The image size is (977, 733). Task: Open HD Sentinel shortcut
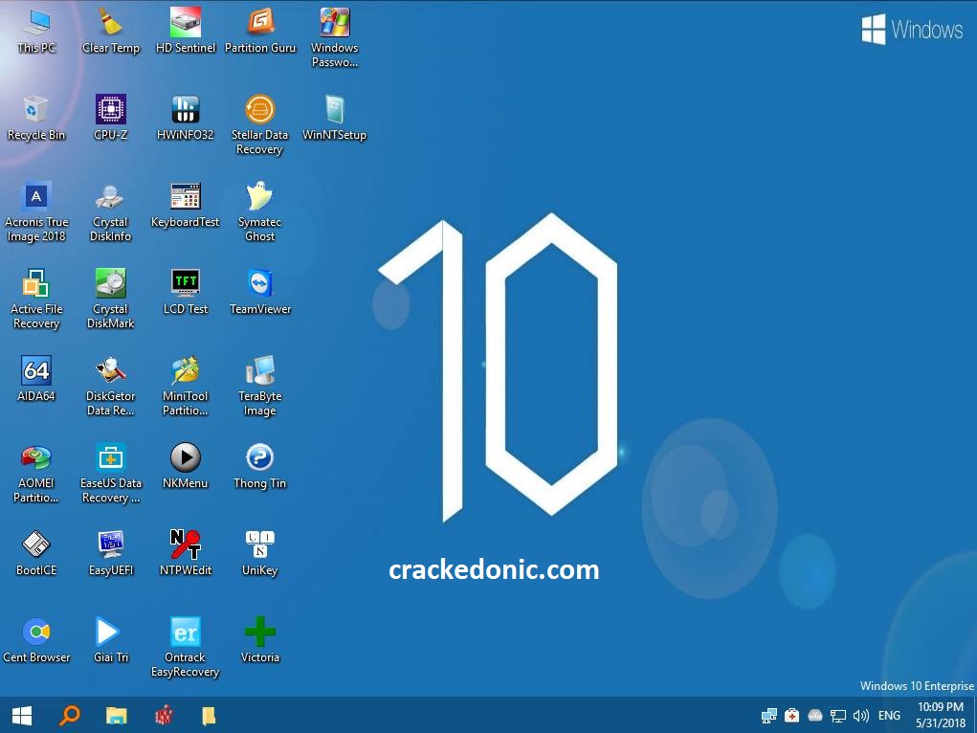click(185, 32)
